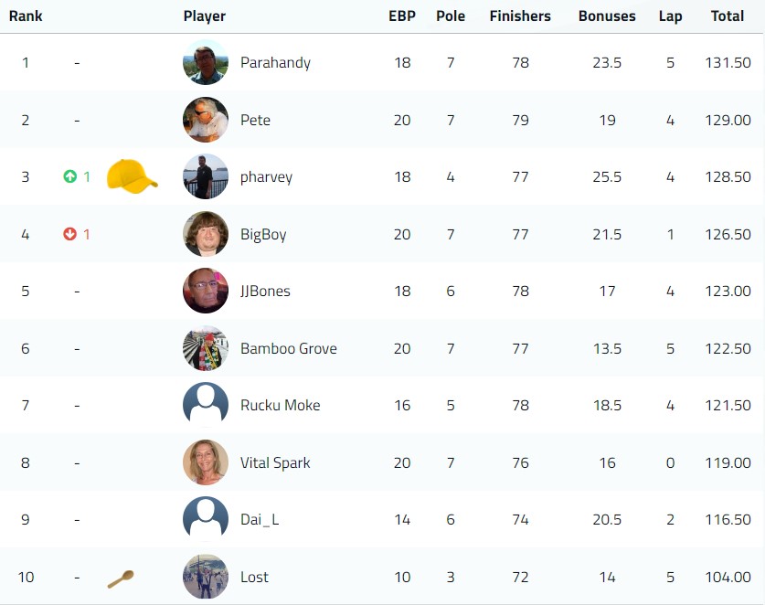Select the Lost player name
The image size is (765, 605).
pos(254,577)
